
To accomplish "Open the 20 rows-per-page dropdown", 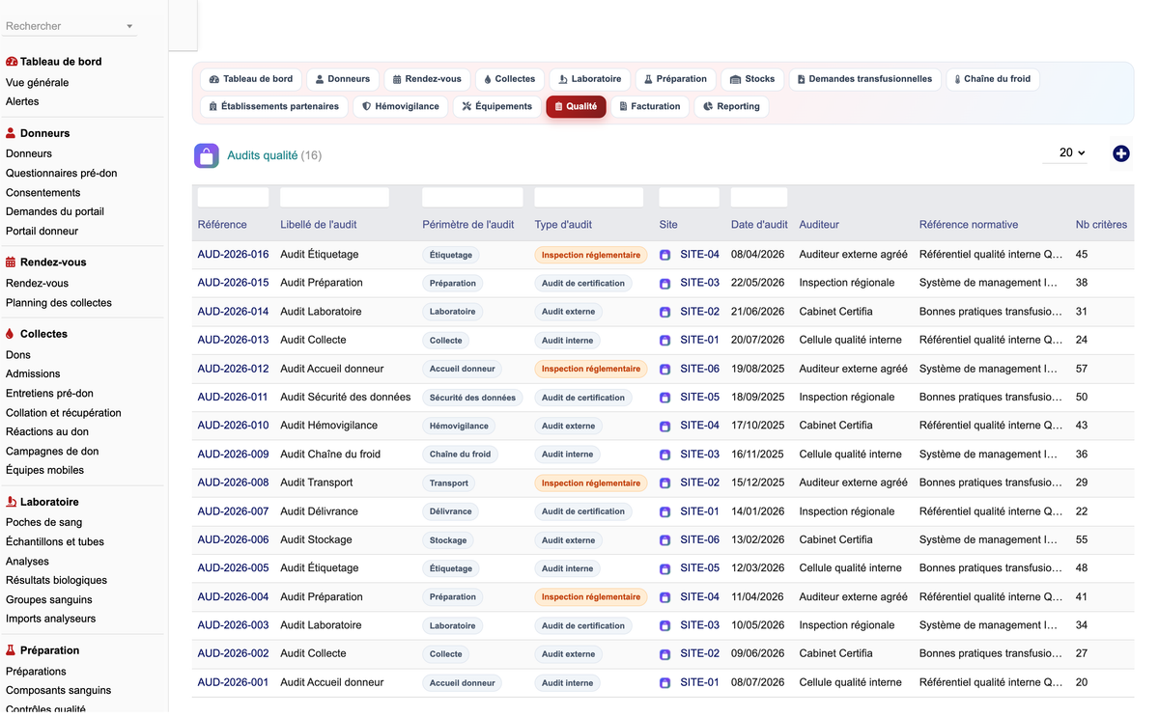I will 1064,152.
